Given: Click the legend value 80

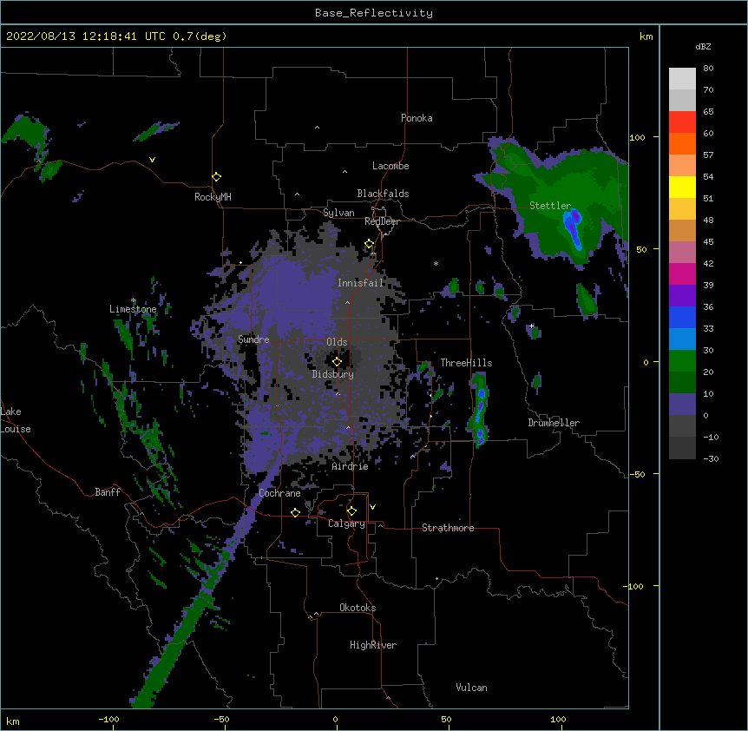Looking at the screenshot, I should (708, 68).
